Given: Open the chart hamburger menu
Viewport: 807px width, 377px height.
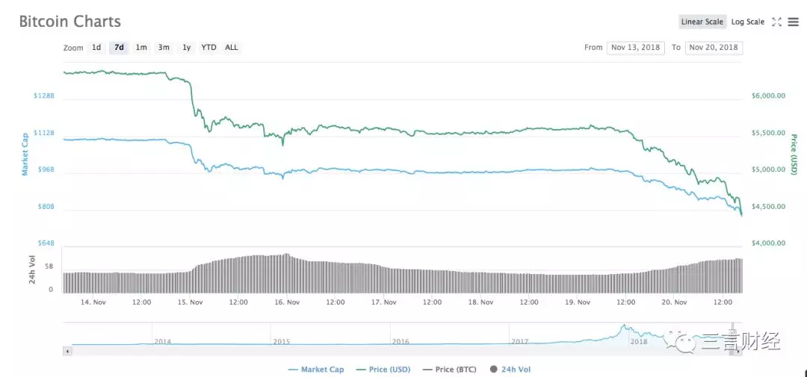Looking at the screenshot, I should coord(793,22).
